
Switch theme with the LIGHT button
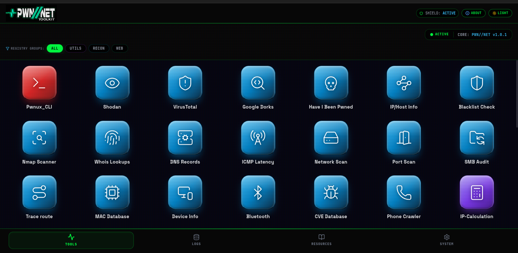(x=500, y=13)
